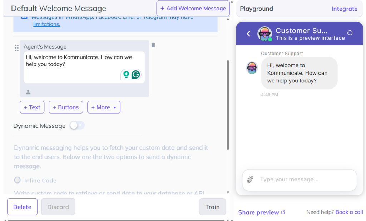Click the Customer Support avatar in header
This screenshot has height=221, width=366.
pyautogui.click(x=264, y=34)
